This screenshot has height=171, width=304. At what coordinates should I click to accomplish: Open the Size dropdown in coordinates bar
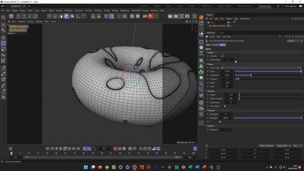coord(298,146)
